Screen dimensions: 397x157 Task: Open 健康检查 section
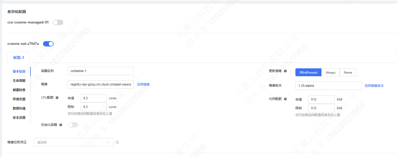tap(19, 90)
